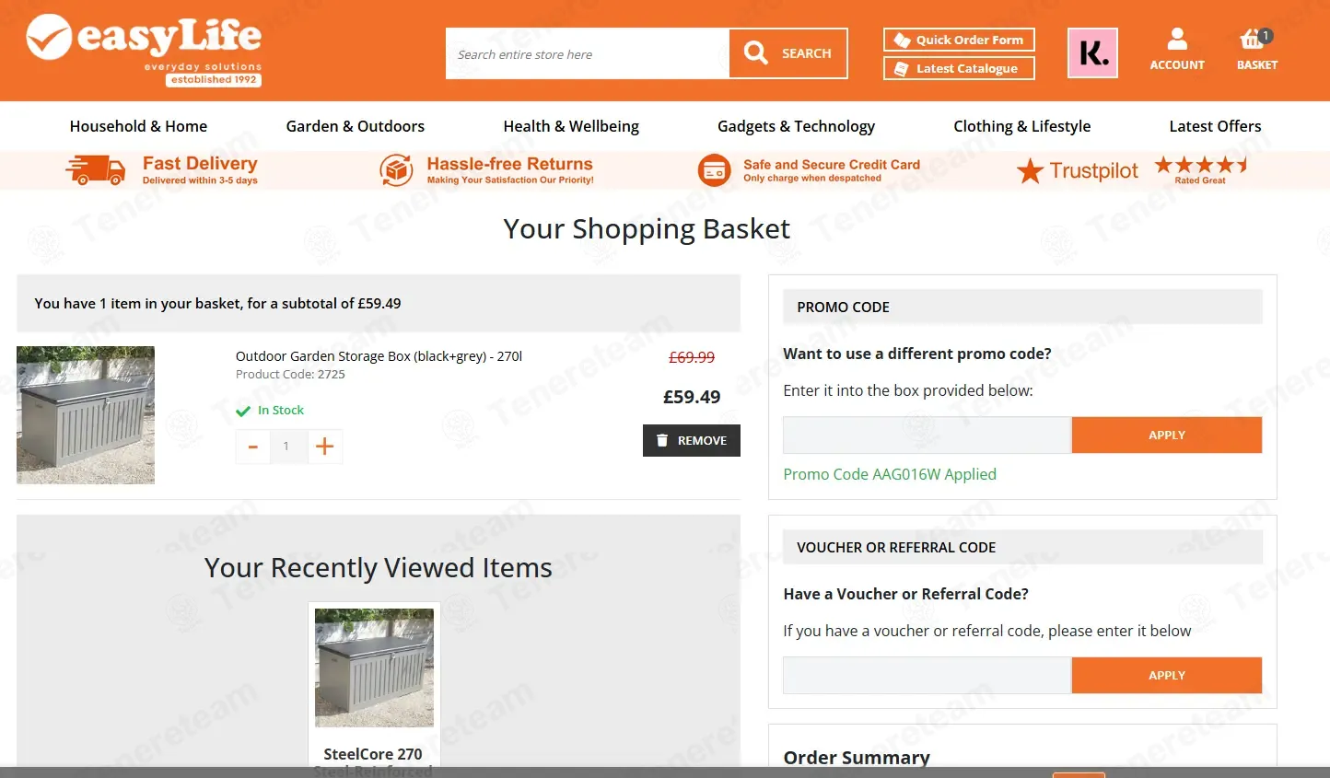Click the Hassle-free Returns box icon

tap(396, 170)
